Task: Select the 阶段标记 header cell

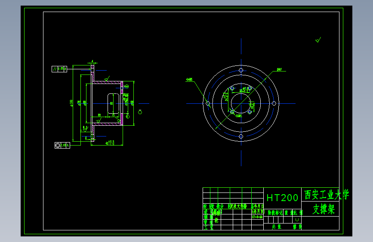Action: click(x=275, y=213)
